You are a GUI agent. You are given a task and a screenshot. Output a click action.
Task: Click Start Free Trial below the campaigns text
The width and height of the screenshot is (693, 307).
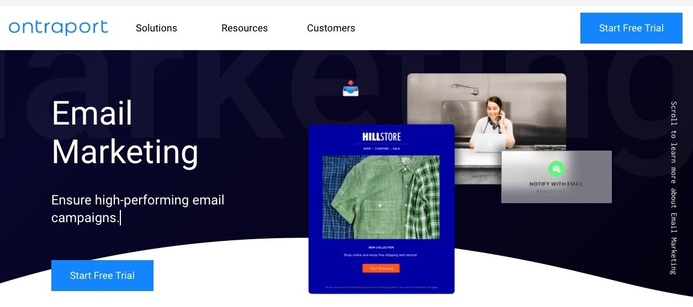pyautogui.click(x=102, y=276)
